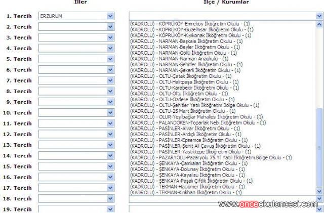Open the 13. Tercih province dropdown
Image resolution: width=324 pixels, height=213 pixels.
coord(76,145)
